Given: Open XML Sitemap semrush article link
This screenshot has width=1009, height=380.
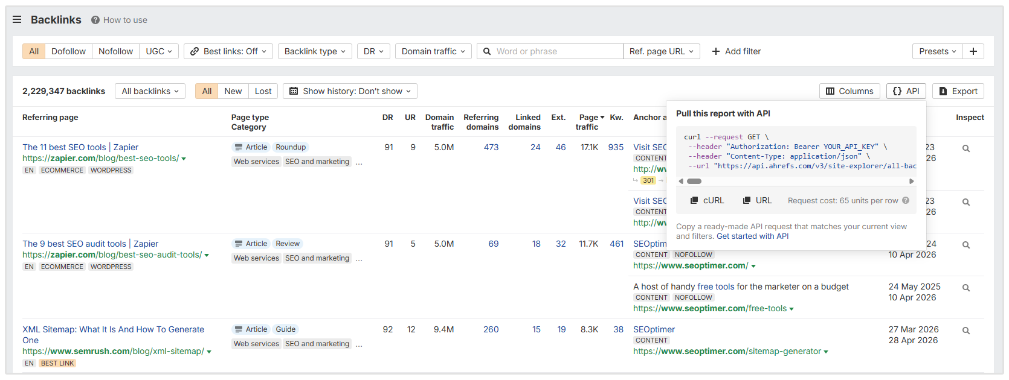Looking at the screenshot, I should pyautogui.click(x=114, y=335).
